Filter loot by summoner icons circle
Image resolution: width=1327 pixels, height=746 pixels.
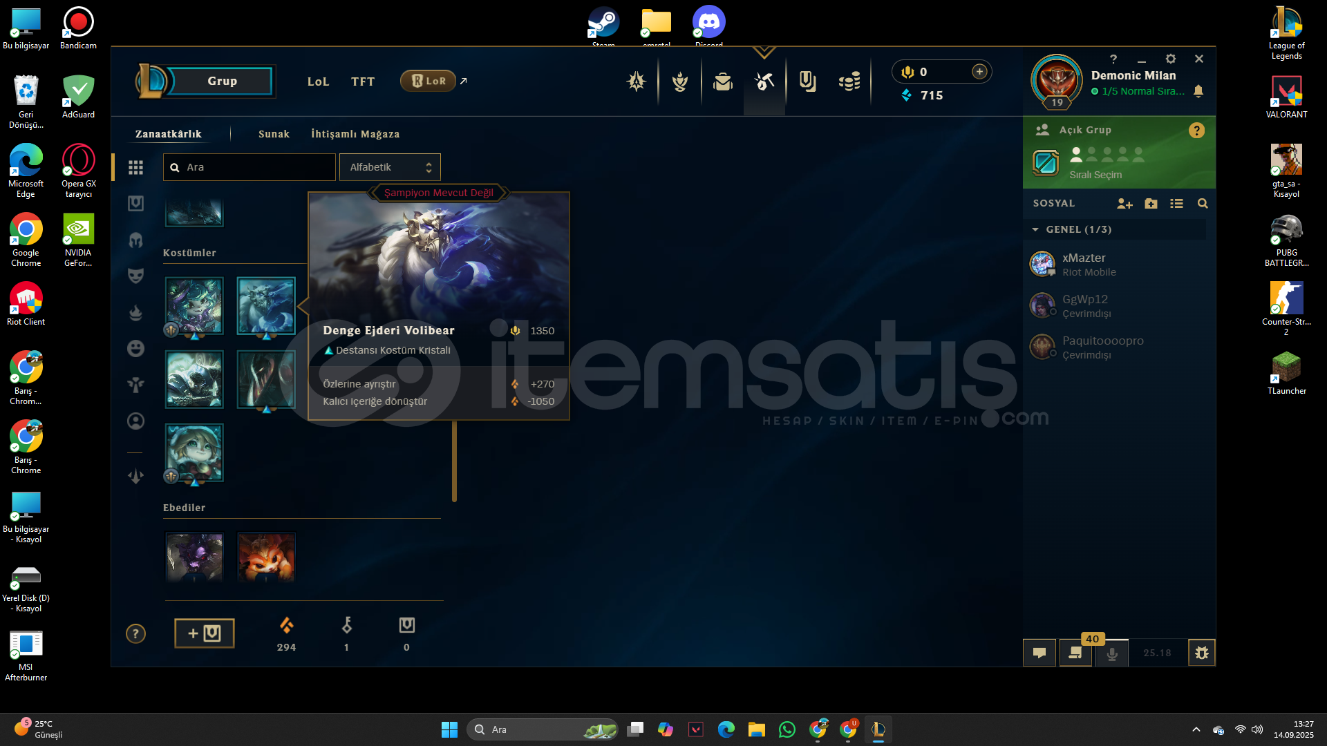(x=135, y=421)
